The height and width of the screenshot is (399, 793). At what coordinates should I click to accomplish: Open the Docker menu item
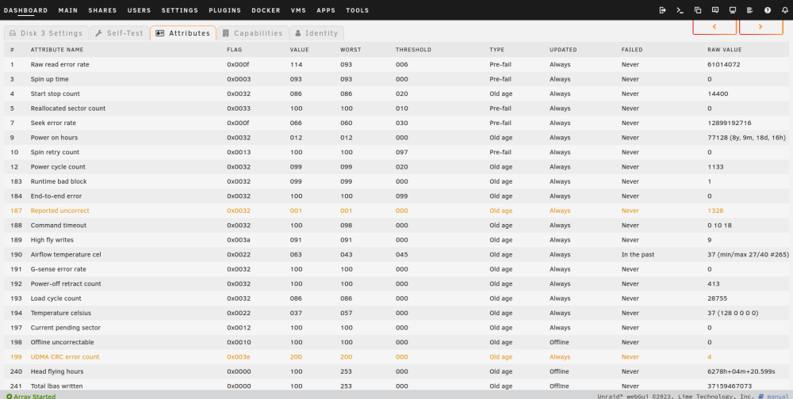point(266,10)
